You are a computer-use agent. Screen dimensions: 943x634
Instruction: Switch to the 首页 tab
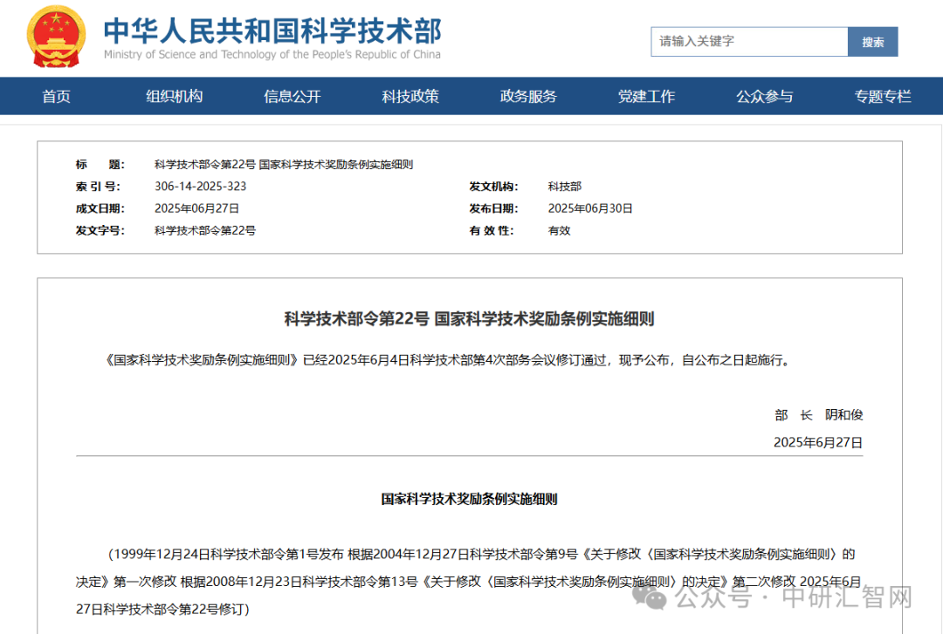pyautogui.click(x=56, y=96)
